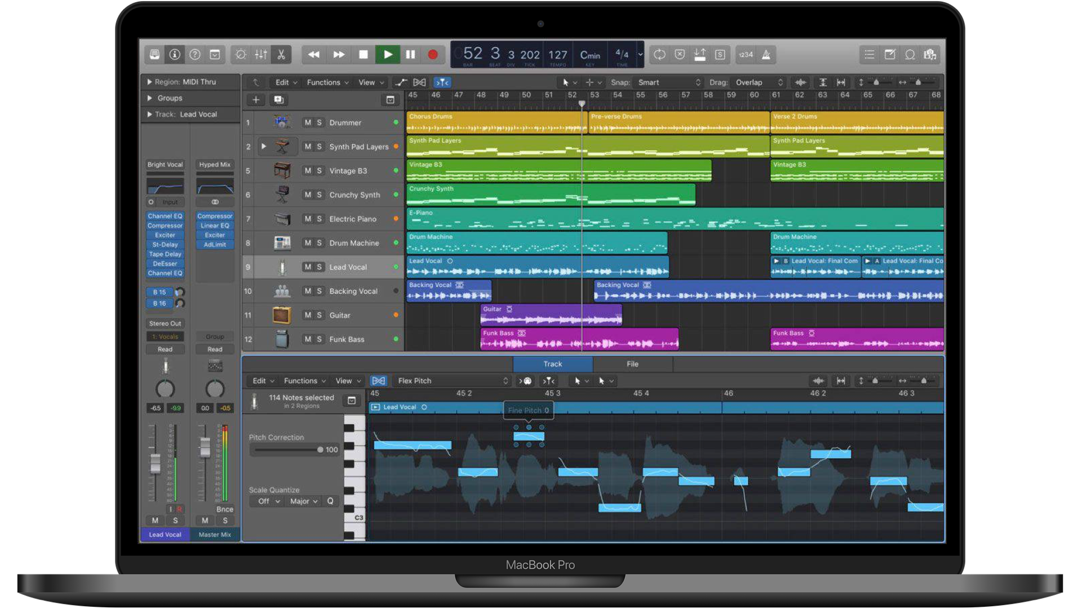Open the Scale Quantize key dropdown showing Major
The height and width of the screenshot is (609, 1082).
303,501
